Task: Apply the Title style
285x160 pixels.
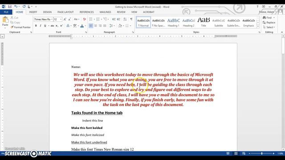Action: coord(204,23)
